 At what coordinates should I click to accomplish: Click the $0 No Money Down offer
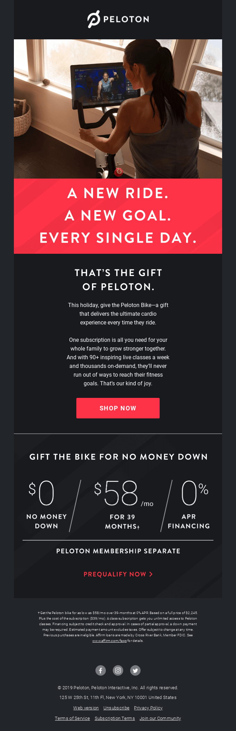47,505
